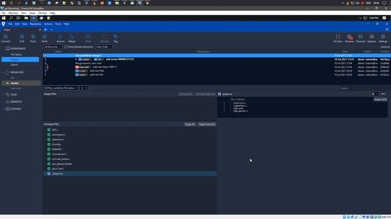The image size is (391, 219).
Task: Open the Date Order dropdown
Action: pyautogui.click(x=104, y=47)
